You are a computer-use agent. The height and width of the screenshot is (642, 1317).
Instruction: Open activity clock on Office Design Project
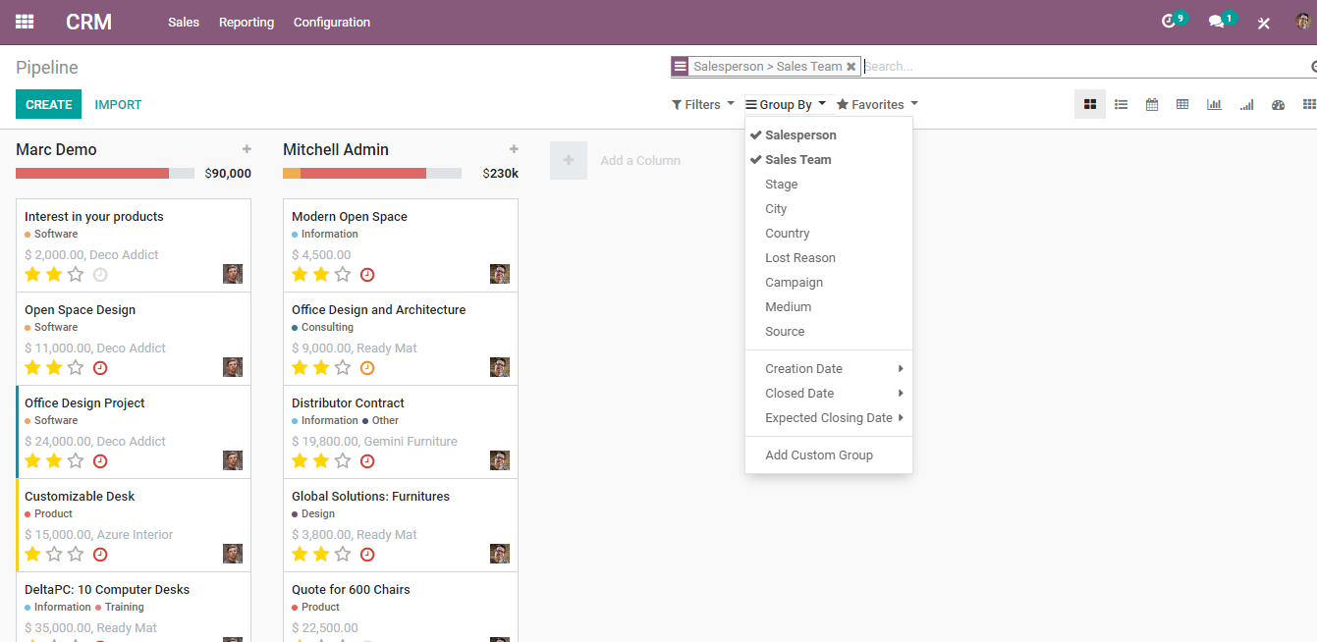100,461
